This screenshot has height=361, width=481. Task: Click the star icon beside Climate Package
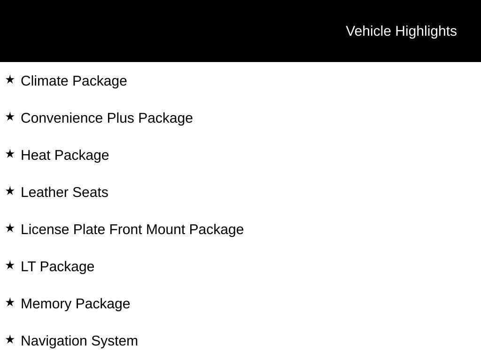tap(10, 79)
